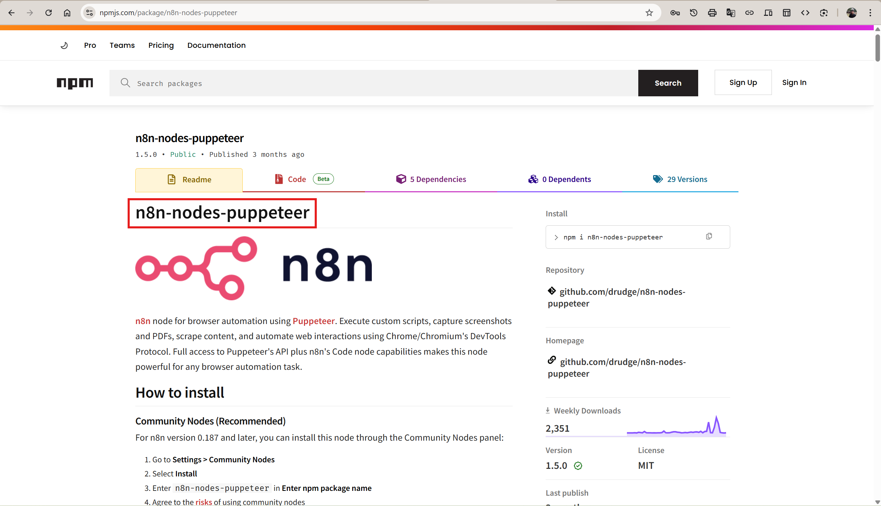Switch to the Readme tab
Viewport: 881px width, 506px height.
tap(189, 180)
